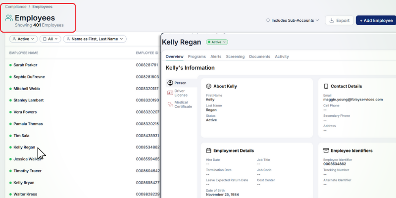Switch to the Activity tab
396x198 pixels.
pos(282,56)
